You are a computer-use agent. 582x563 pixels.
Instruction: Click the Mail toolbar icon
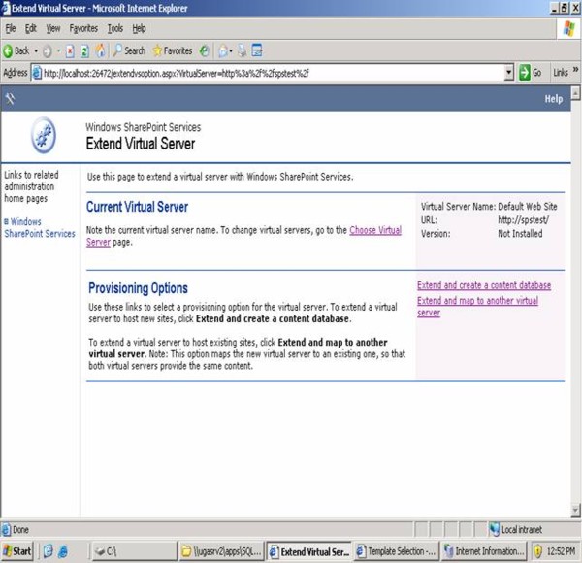(223, 51)
